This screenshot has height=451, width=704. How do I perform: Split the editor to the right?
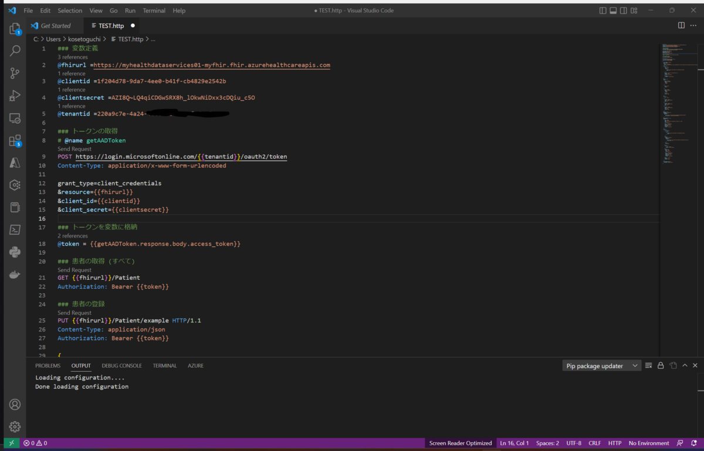(681, 25)
